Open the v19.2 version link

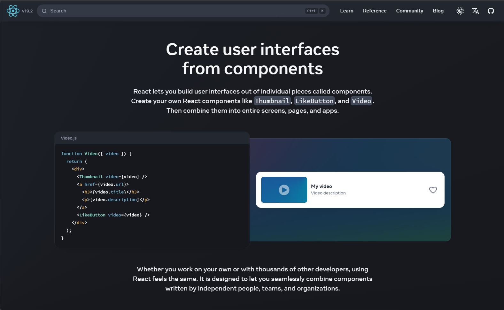(27, 11)
